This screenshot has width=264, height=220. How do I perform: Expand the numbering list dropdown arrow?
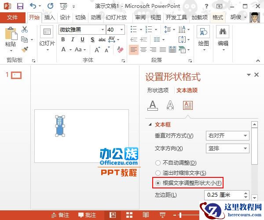tap(156, 30)
